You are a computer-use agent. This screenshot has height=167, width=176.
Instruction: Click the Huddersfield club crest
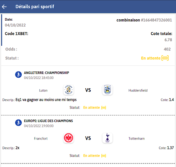pos(107,90)
